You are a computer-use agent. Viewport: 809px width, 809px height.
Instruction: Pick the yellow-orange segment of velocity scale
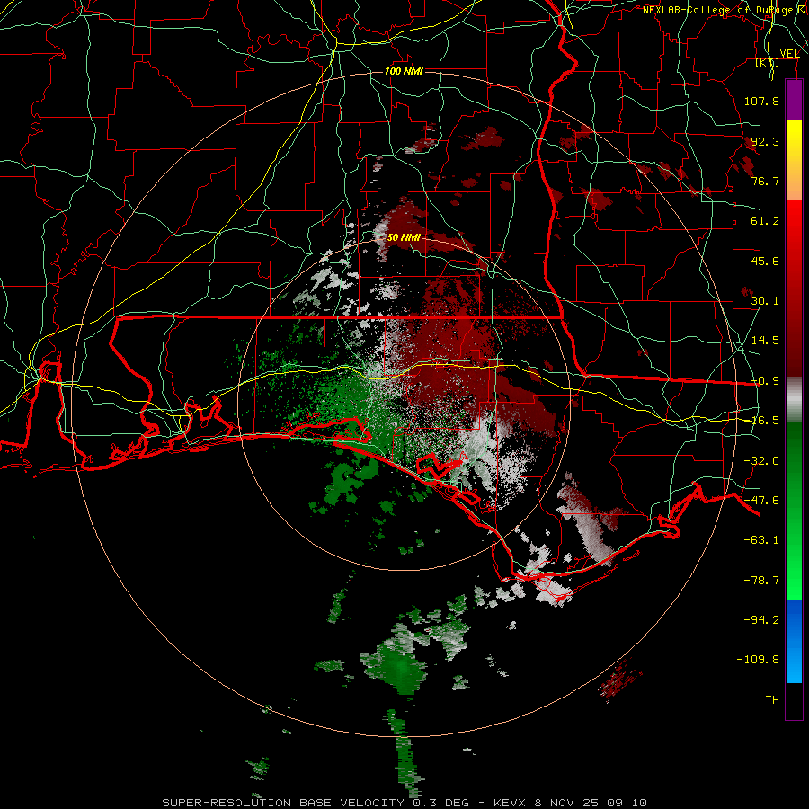click(x=794, y=160)
